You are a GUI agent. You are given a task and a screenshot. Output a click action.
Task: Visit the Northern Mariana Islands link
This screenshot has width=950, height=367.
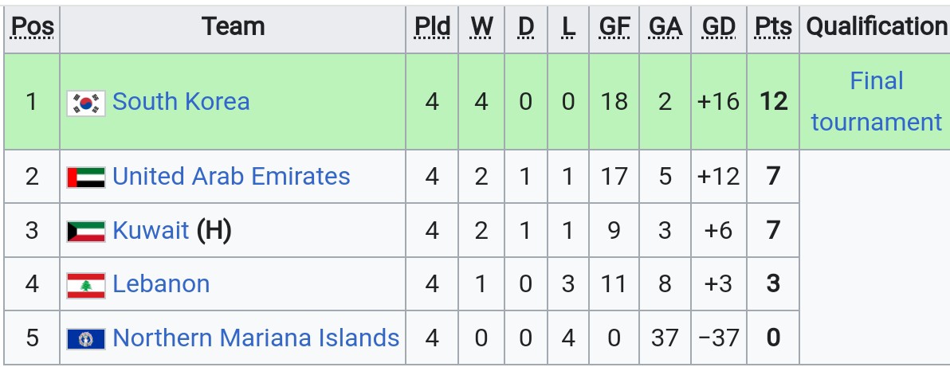(x=256, y=338)
